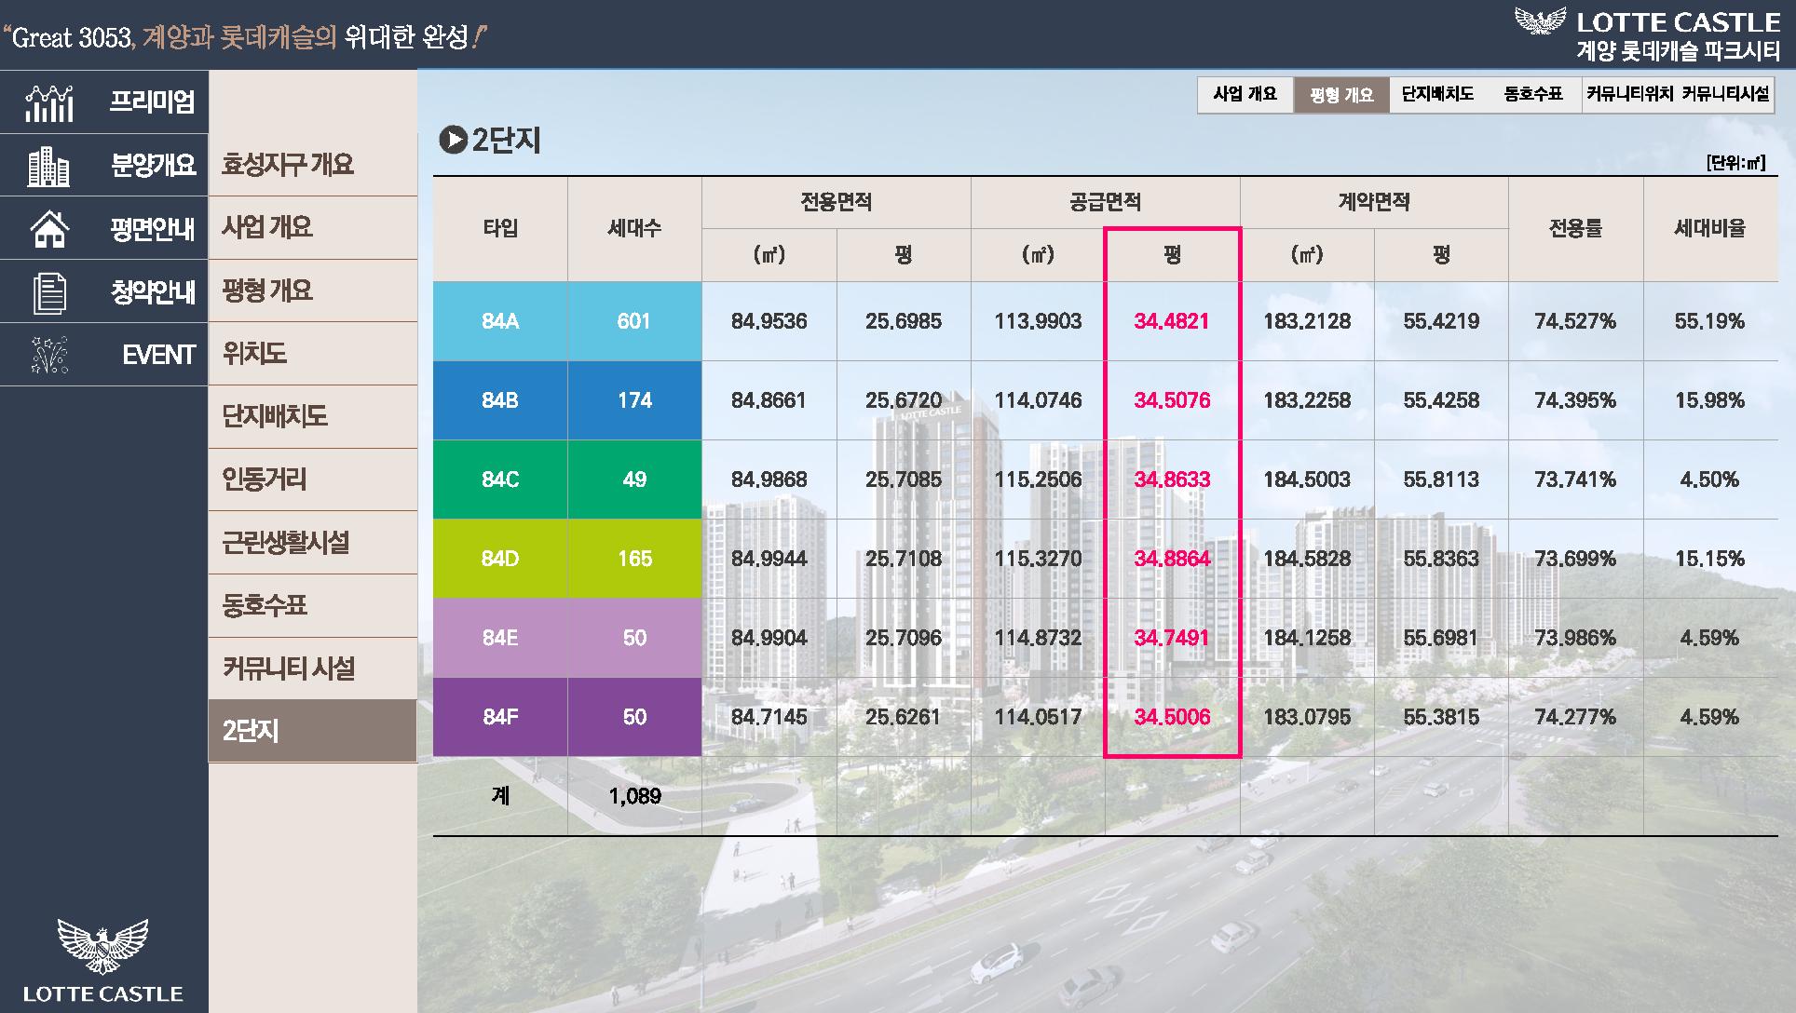Click the 2단지 play arrow icon
The width and height of the screenshot is (1796, 1013).
452,141
